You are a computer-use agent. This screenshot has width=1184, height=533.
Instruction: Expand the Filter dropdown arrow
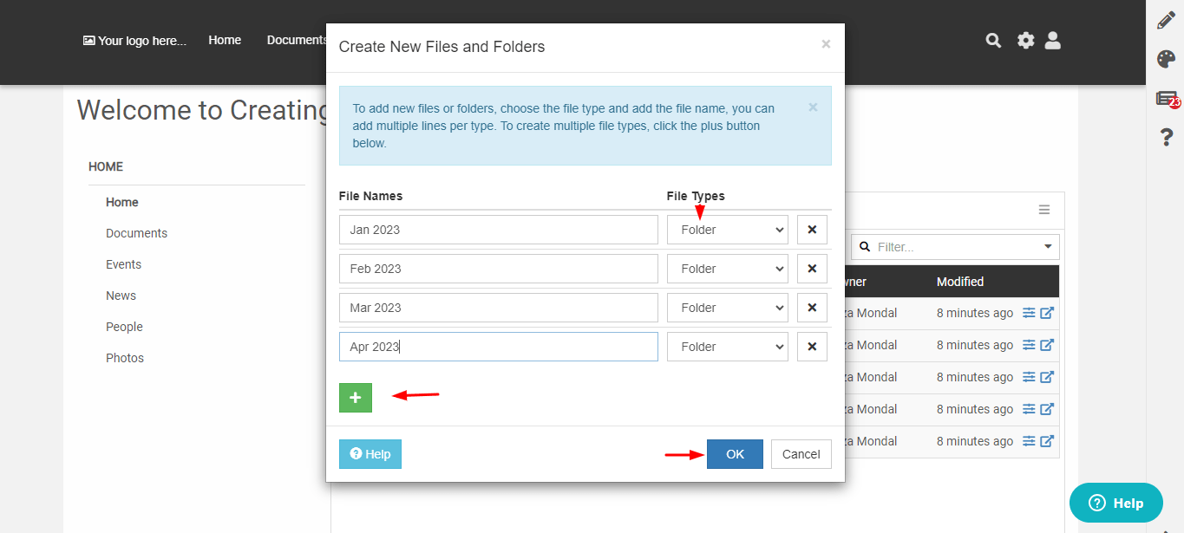click(x=1049, y=246)
